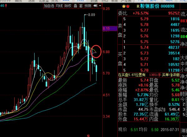This screenshot has width=187, height=137.
Task: Toggle the 均线 moving average lines
Action: point(59,6)
